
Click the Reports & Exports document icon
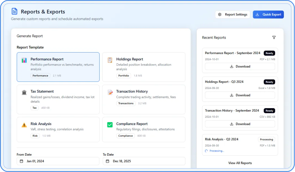click(14, 11)
